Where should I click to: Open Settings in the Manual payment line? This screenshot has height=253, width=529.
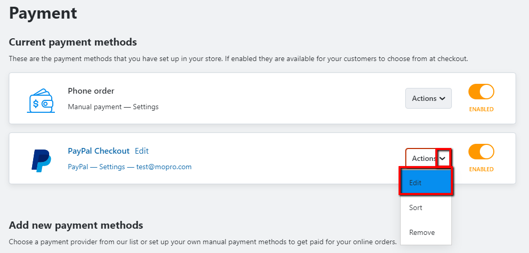click(146, 107)
